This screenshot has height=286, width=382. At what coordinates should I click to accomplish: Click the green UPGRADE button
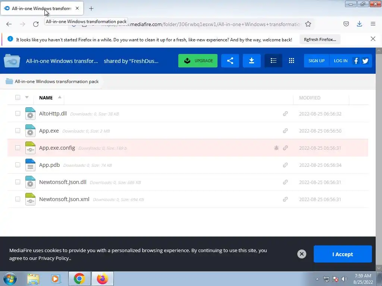tap(198, 61)
